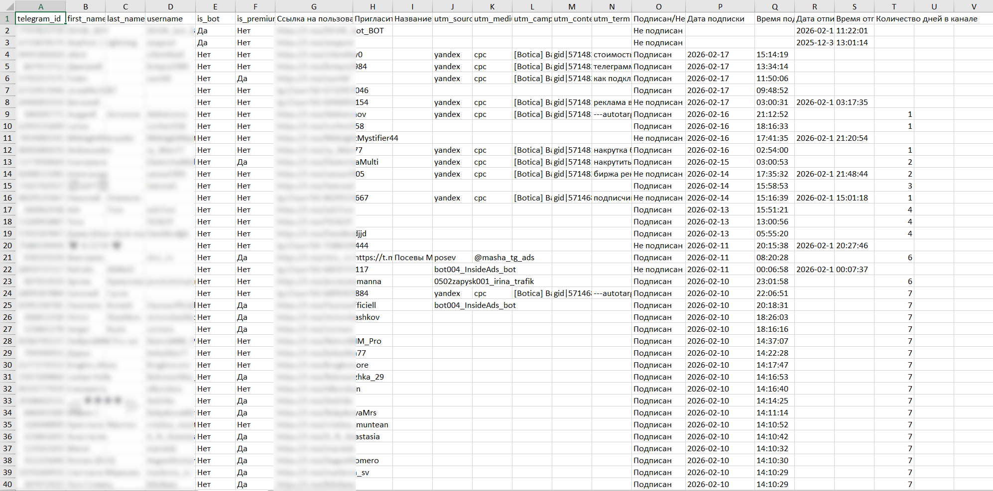Select the Mystifier44 cell
Screen dimensions: 993x491
click(377, 138)
